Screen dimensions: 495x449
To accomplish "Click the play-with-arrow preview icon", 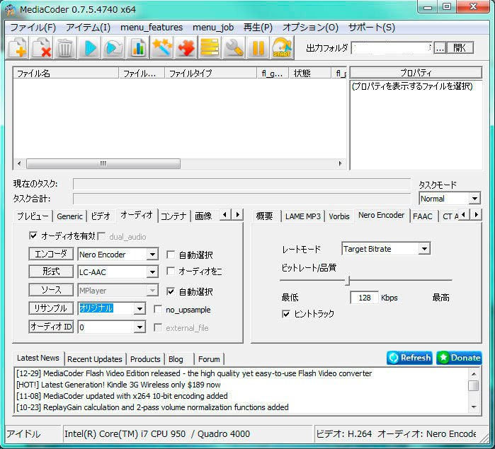I will (113, 47).
